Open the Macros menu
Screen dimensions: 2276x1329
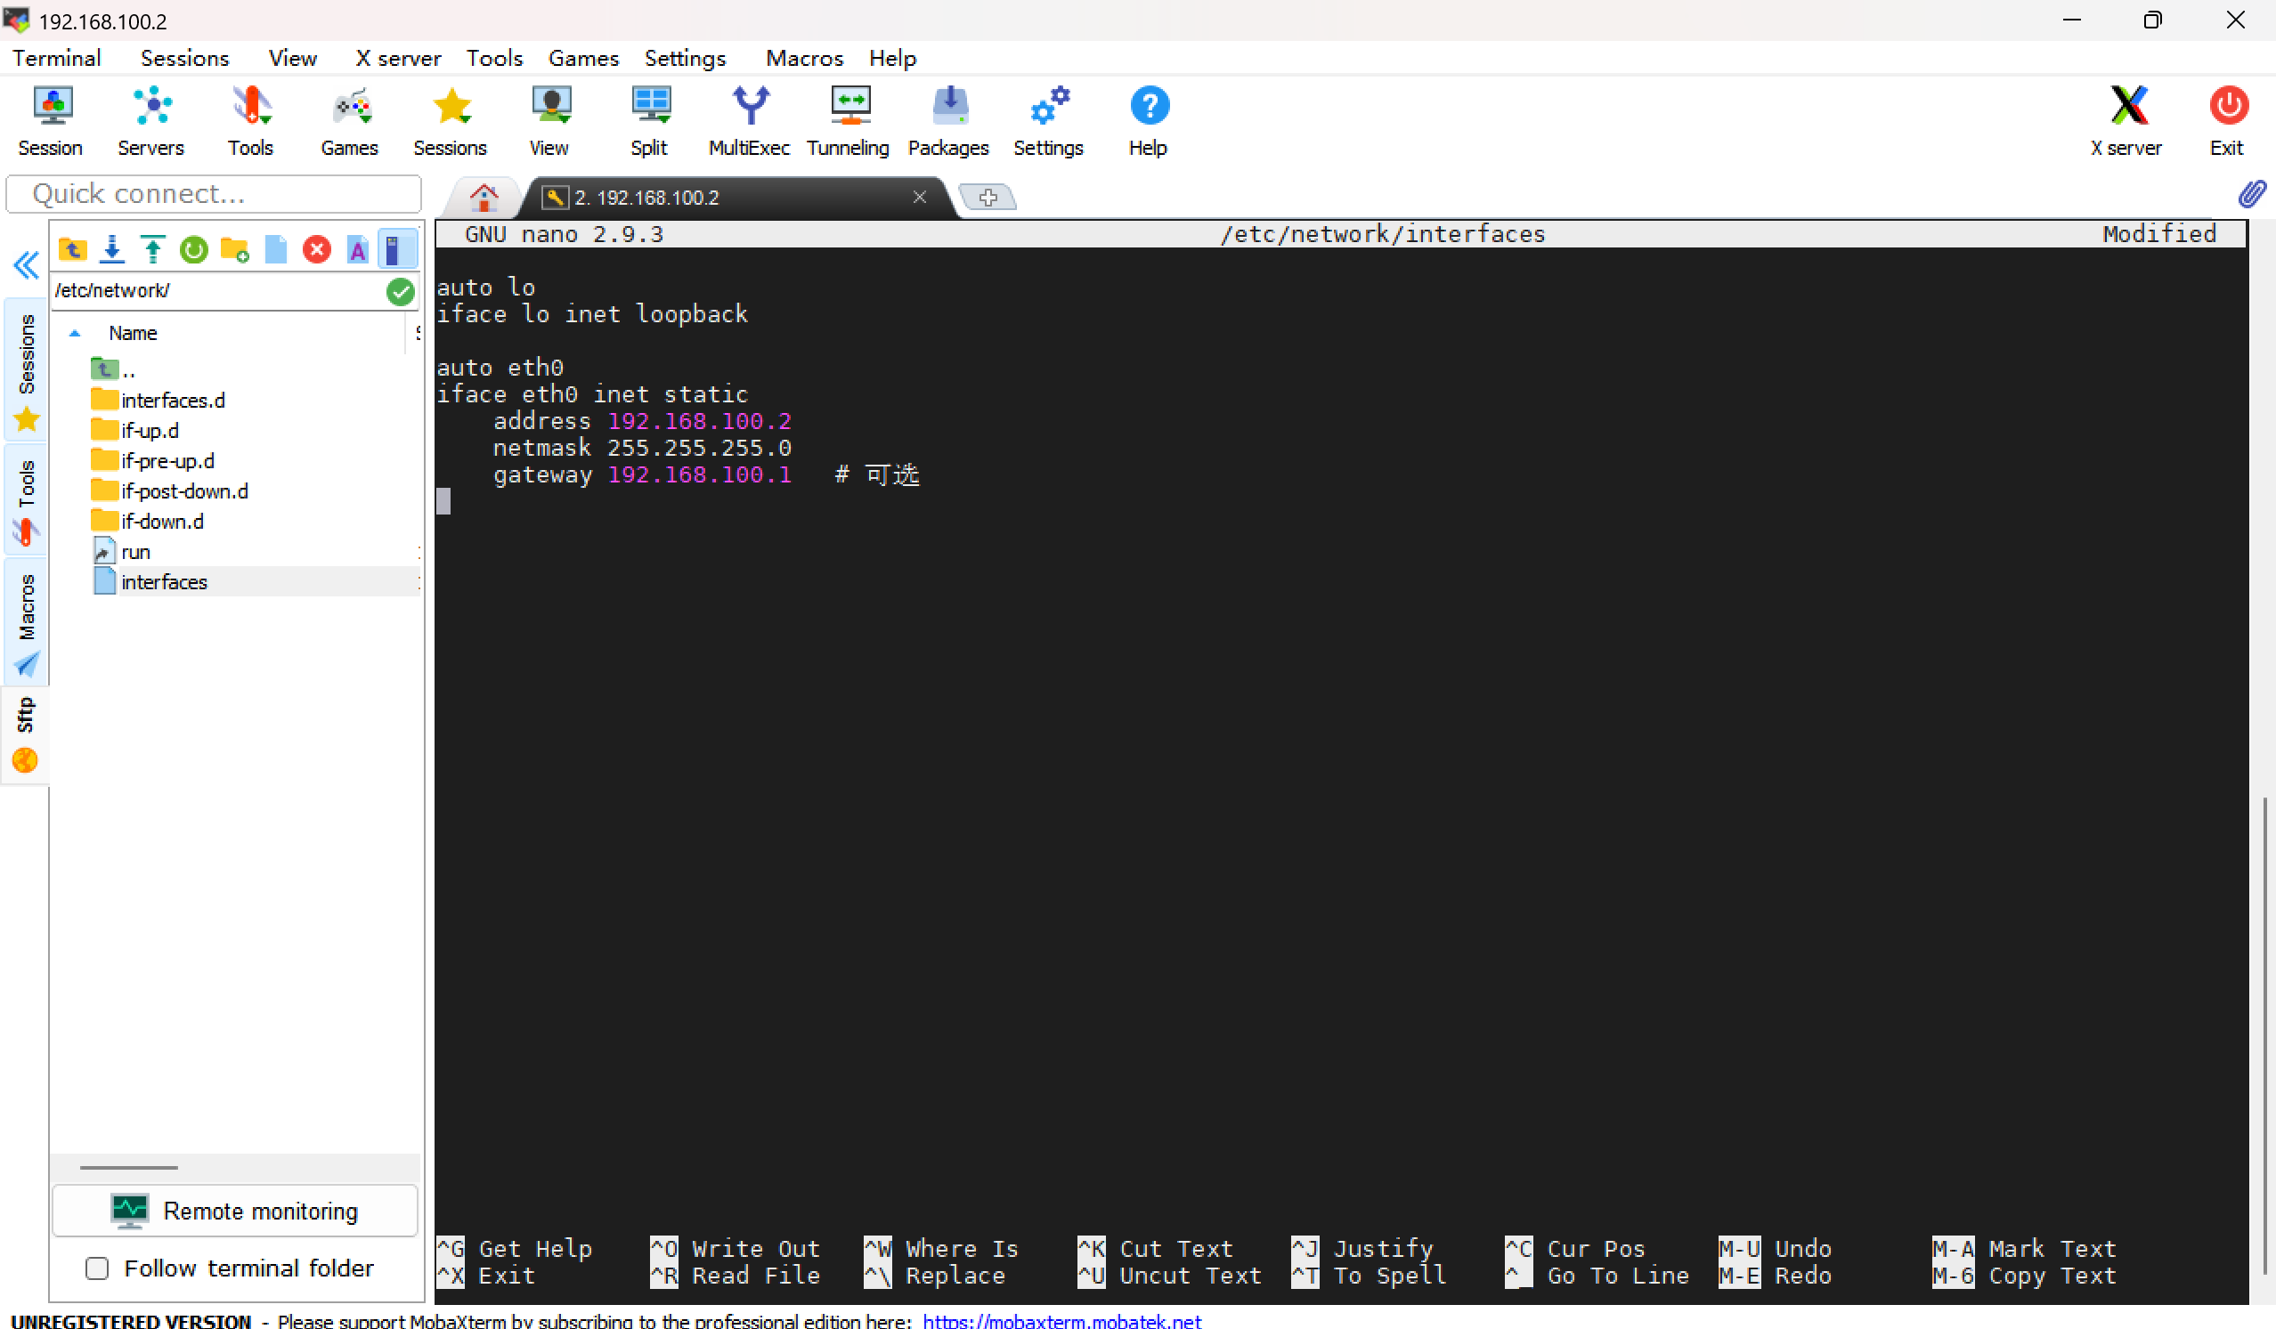(x=804, y=58)
